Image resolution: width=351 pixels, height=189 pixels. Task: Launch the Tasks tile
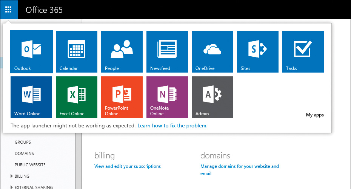[303, 52]
